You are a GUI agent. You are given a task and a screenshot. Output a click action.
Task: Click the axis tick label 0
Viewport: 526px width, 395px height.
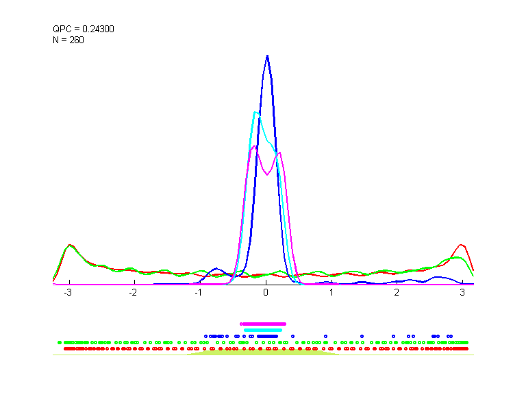(x=266, y=292)
